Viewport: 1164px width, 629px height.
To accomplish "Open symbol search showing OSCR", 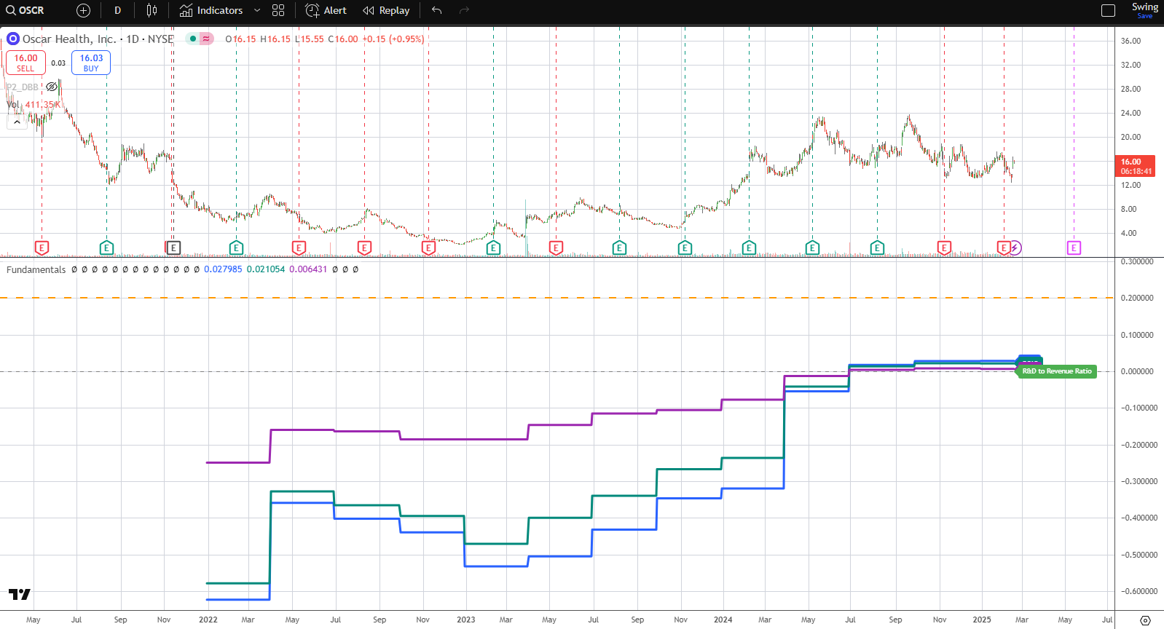I will [x=25, y=10].
